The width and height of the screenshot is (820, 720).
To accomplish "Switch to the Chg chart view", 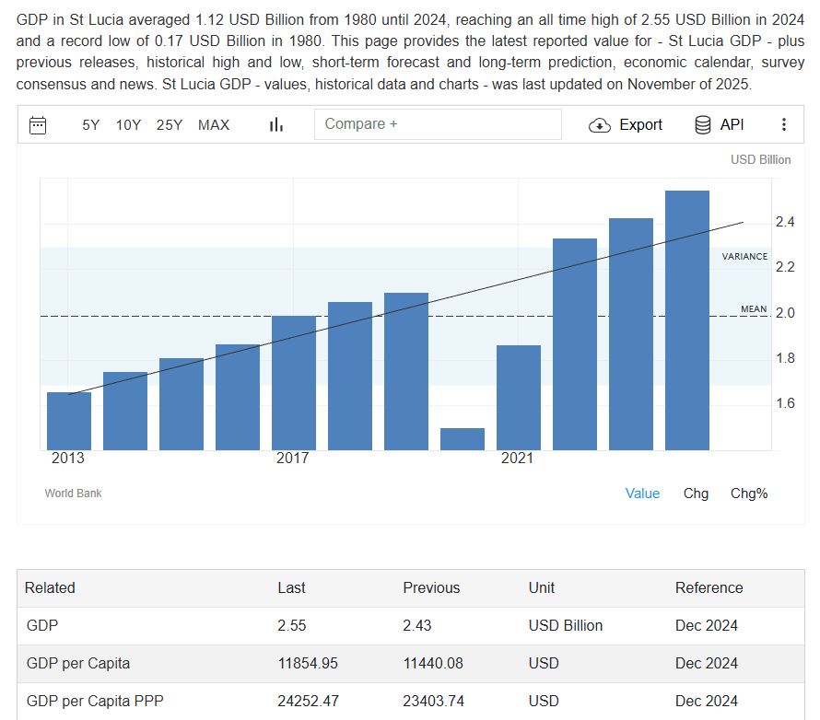I will click(696, 494).
